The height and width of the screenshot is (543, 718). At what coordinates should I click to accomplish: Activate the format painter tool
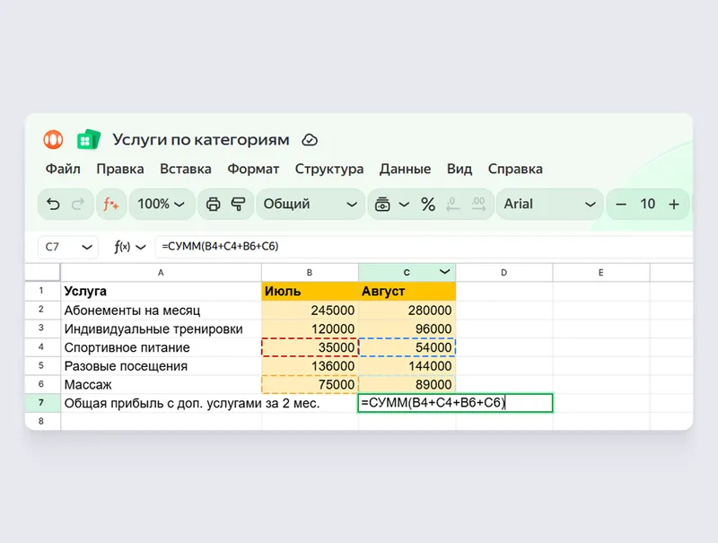point(238,204)
